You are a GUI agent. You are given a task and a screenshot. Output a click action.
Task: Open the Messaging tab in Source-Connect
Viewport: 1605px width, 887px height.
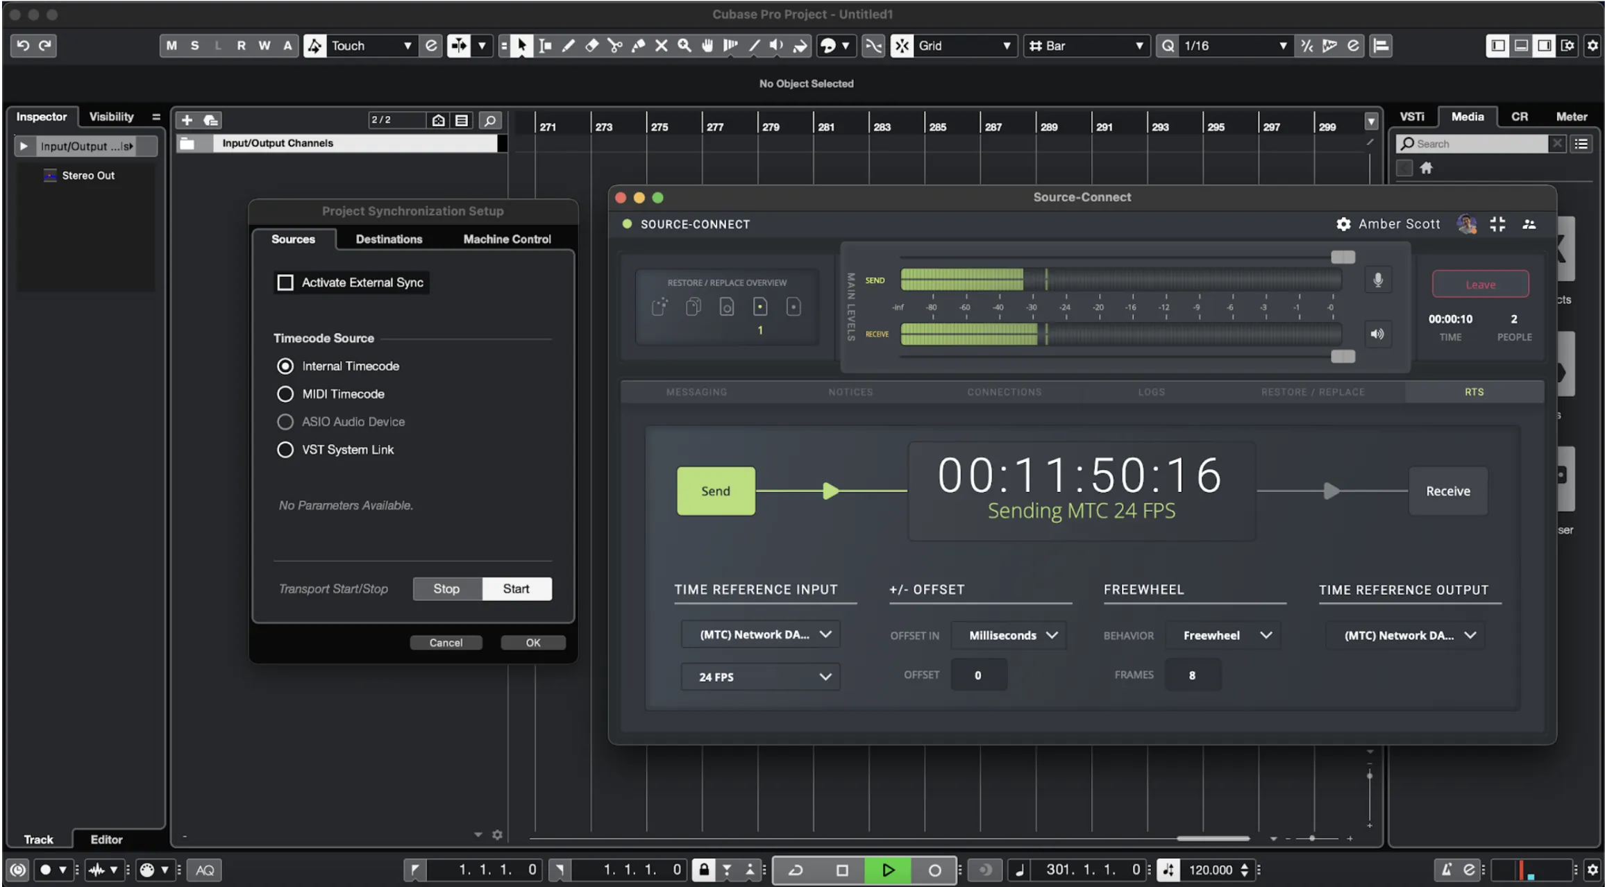[x=696, y=392]
